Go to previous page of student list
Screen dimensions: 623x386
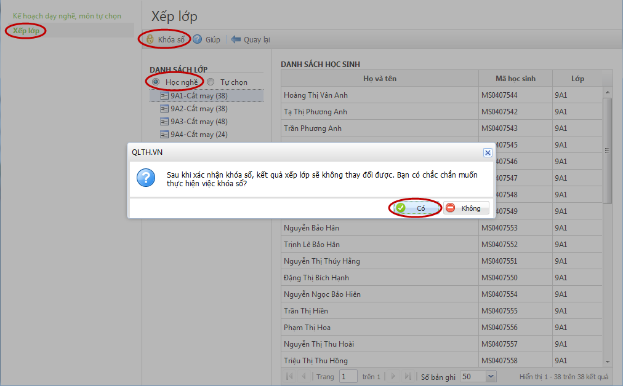[x=303, y=376]
